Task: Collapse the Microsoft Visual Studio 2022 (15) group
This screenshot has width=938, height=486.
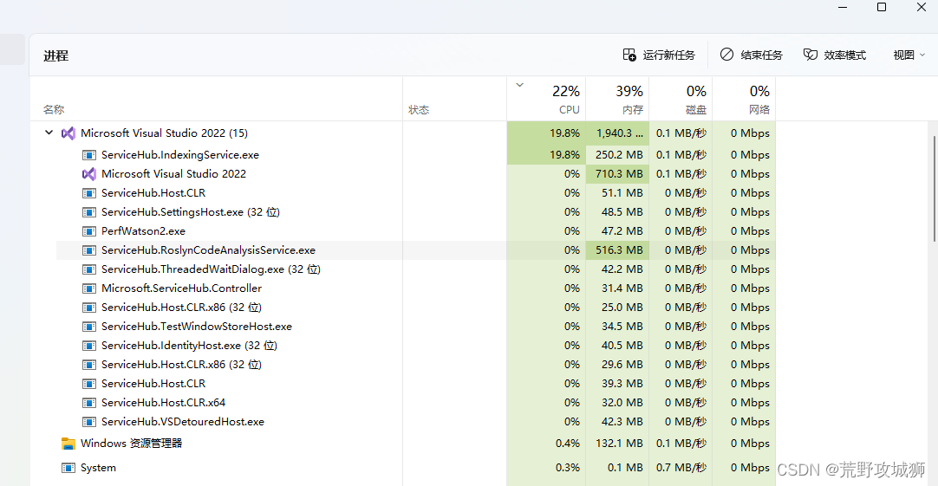Action: (x=49, y=133)
